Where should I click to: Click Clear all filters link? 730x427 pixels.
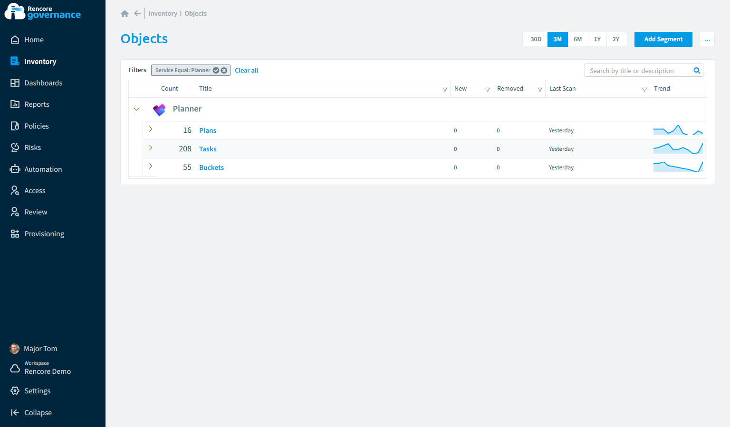[247, 71]
